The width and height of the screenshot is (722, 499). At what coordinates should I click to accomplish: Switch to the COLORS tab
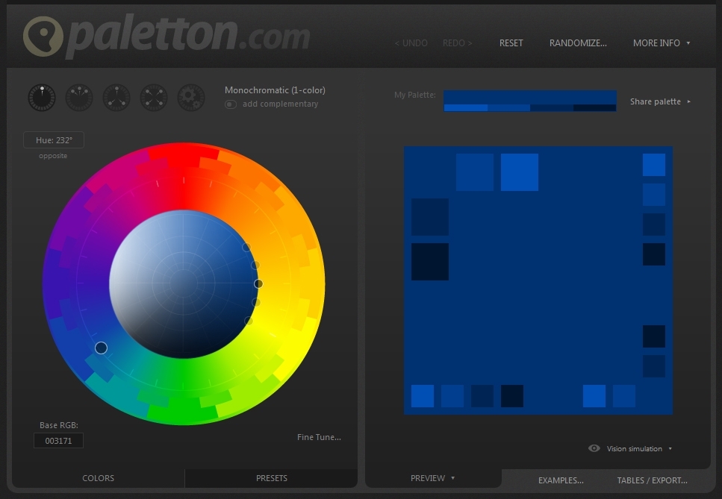(98, 478)
